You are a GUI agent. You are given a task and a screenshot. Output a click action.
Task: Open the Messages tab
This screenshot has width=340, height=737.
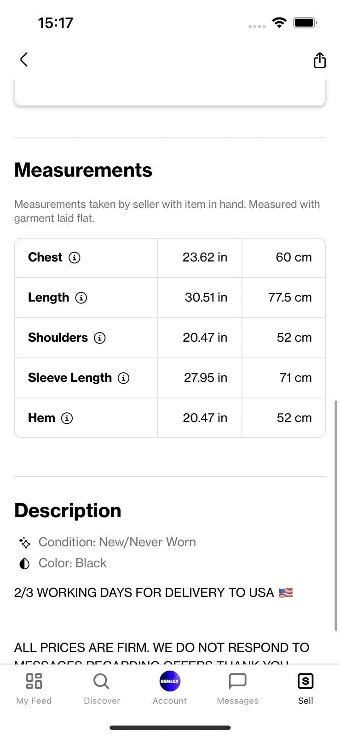pyautogui.click(x=238, y=689)
